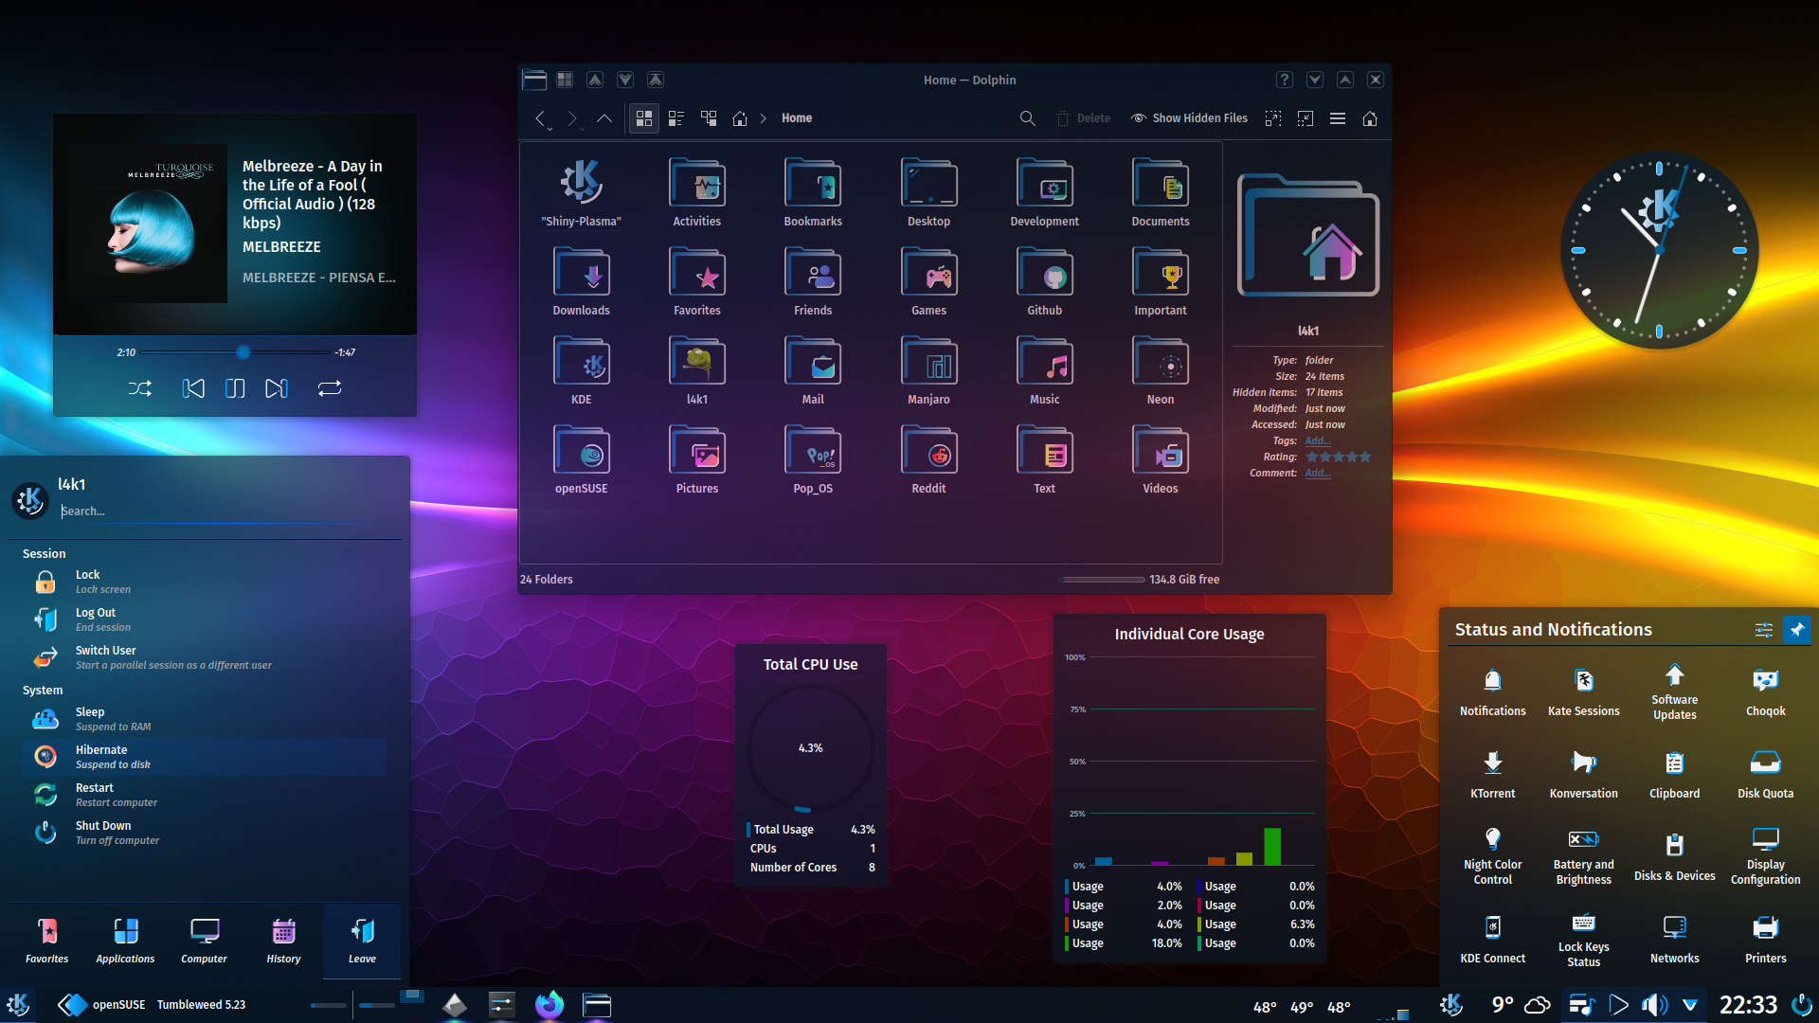This screenshot has height=1023, width=1819.
Task: Select the Music folder
Action: (1044, 370)
